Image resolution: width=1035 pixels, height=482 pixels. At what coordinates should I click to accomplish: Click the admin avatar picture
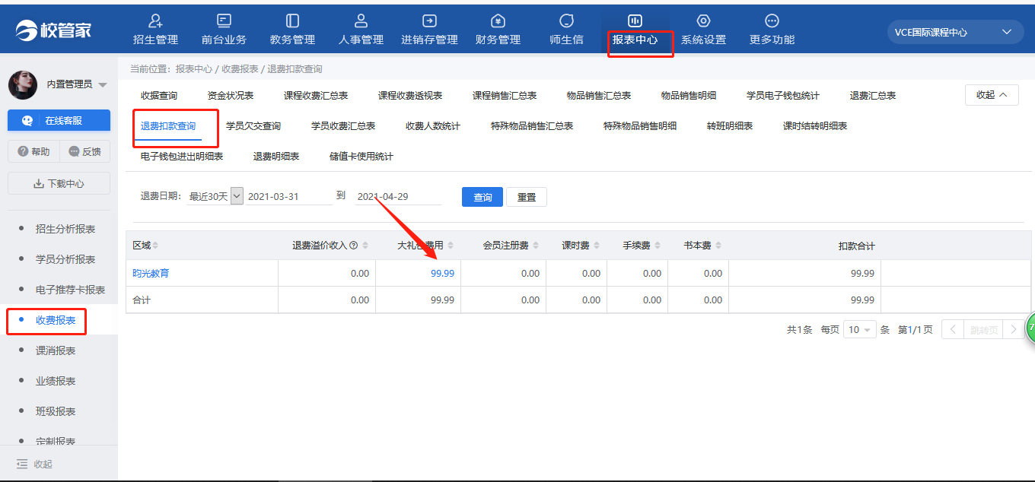23,84
